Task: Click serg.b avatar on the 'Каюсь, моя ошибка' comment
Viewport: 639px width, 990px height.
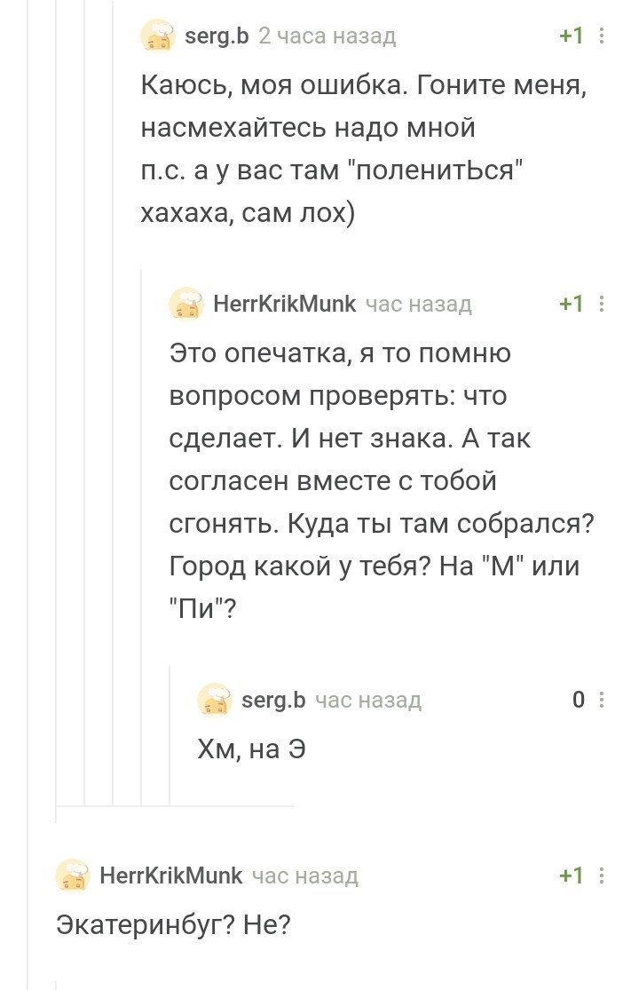Action: pyautogui.click(x=158, y=36)
